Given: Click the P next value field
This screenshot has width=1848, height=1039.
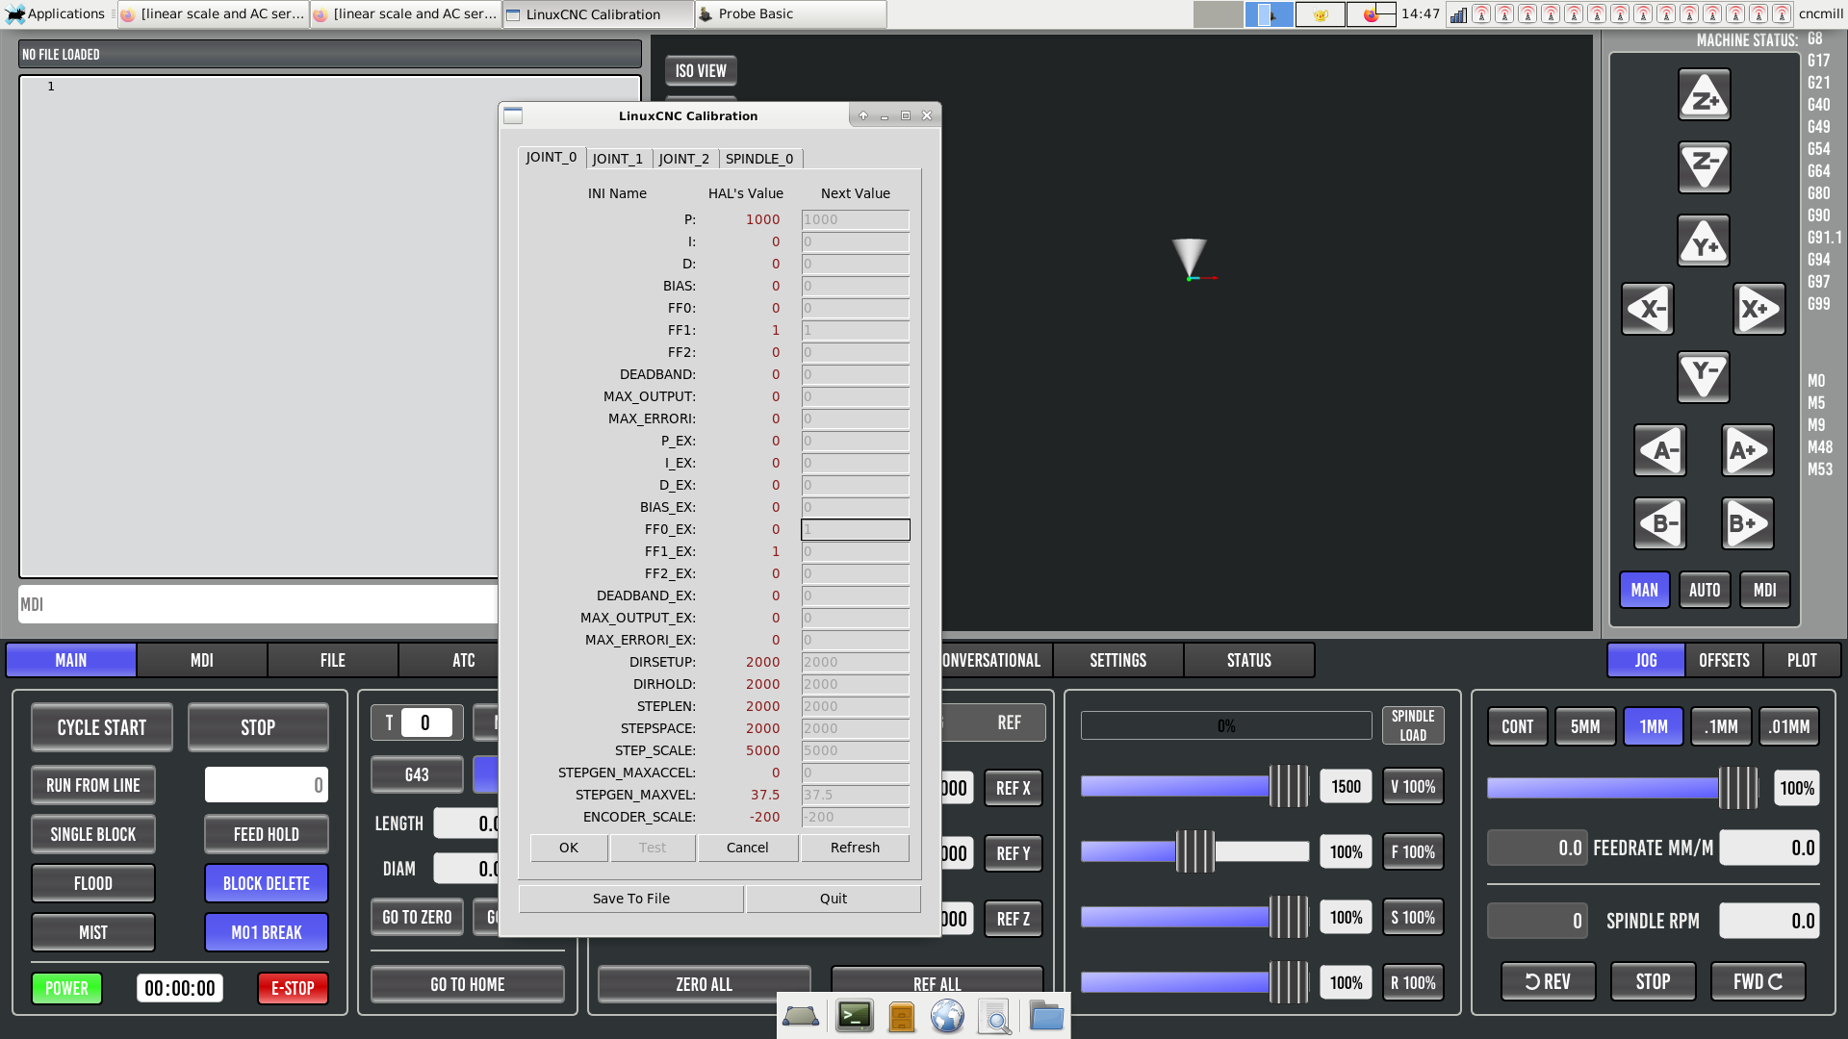Looking at the screenshot, I should [x=855, y=219].
